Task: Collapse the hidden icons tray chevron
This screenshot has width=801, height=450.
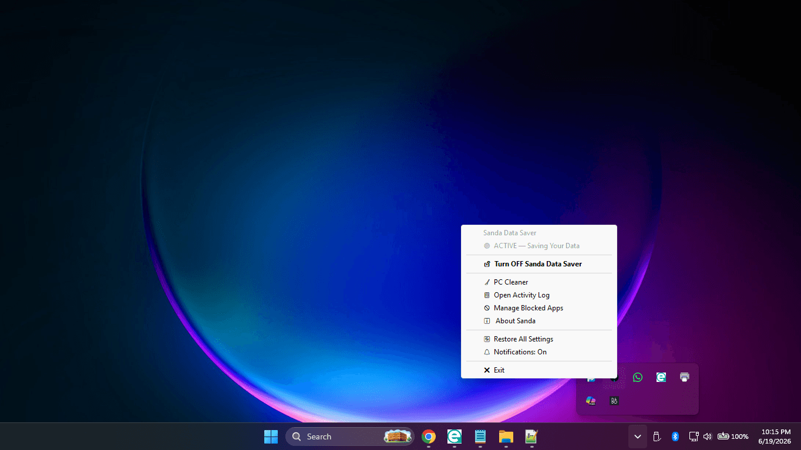Action: [x=638, y=437]
